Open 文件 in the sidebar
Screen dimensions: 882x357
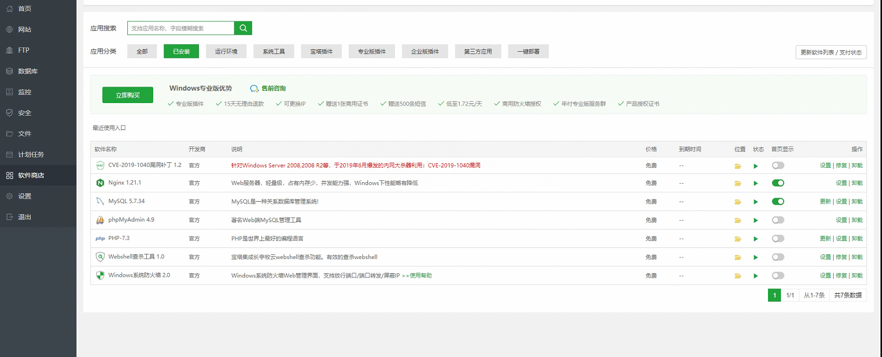[x=38, y=133]
